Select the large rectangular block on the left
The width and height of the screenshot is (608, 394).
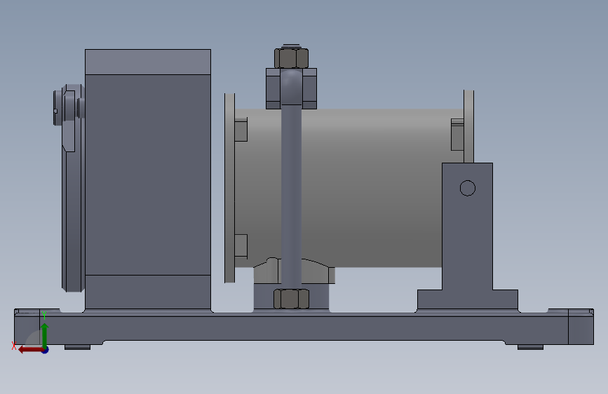[148, 179]
